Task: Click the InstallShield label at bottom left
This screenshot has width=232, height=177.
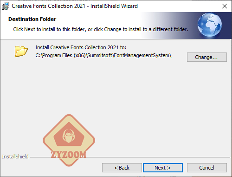Action: (x=15, y=157)
